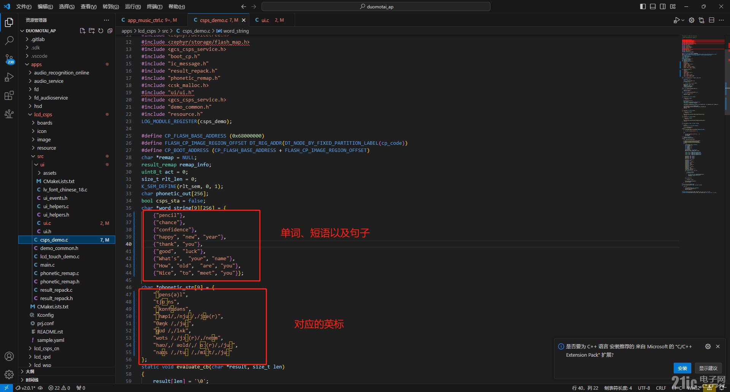Open the Manage gear in activity bar
The width and height of the screenshot is (730, 392).
coord(9,375)
